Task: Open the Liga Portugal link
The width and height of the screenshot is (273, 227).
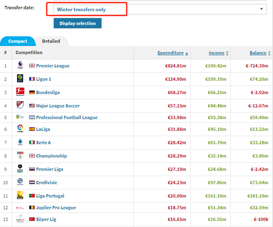Action: coord(50,196)
